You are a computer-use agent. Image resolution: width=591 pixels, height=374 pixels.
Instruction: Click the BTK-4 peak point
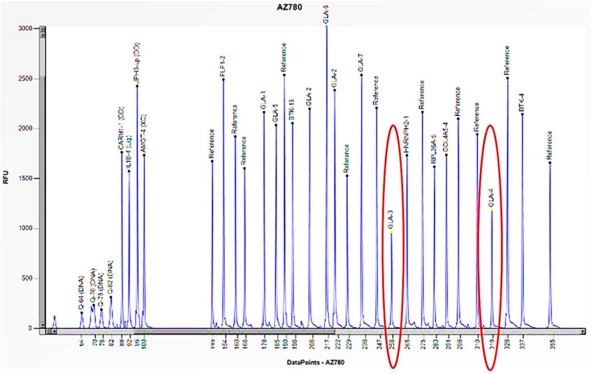pos(523,114)
